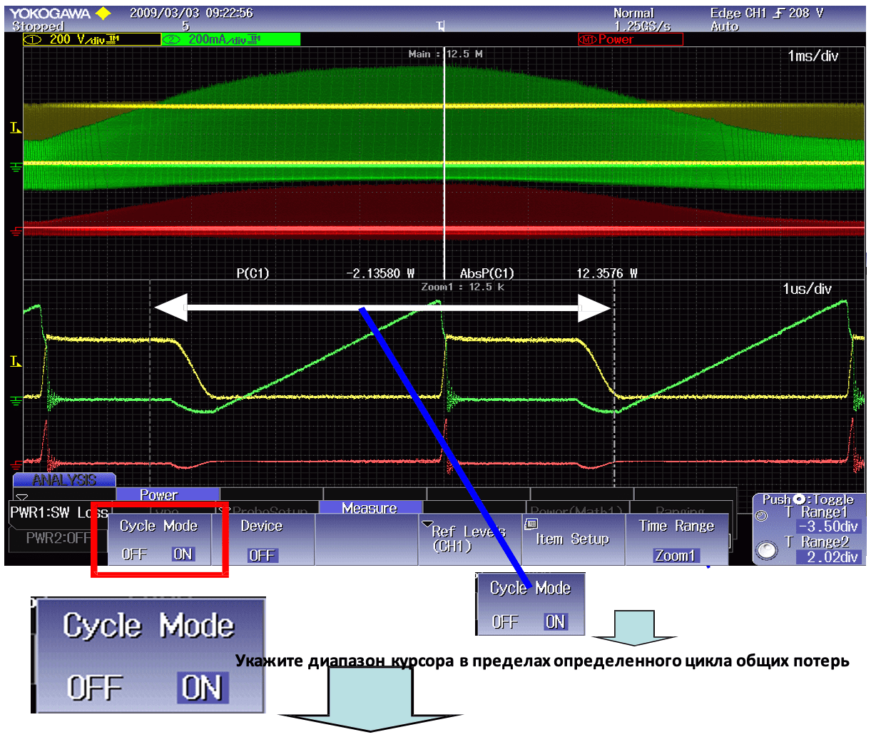Click the yellow trigger level marker on main waveform
876x742 pixels.
pos(16,128)
